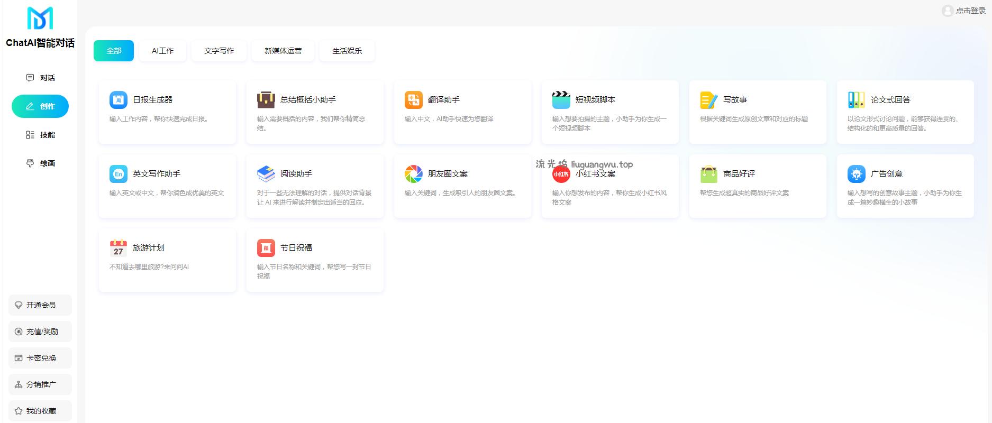Switch to the 生活娱乐 tab

(x=347, y=51)
